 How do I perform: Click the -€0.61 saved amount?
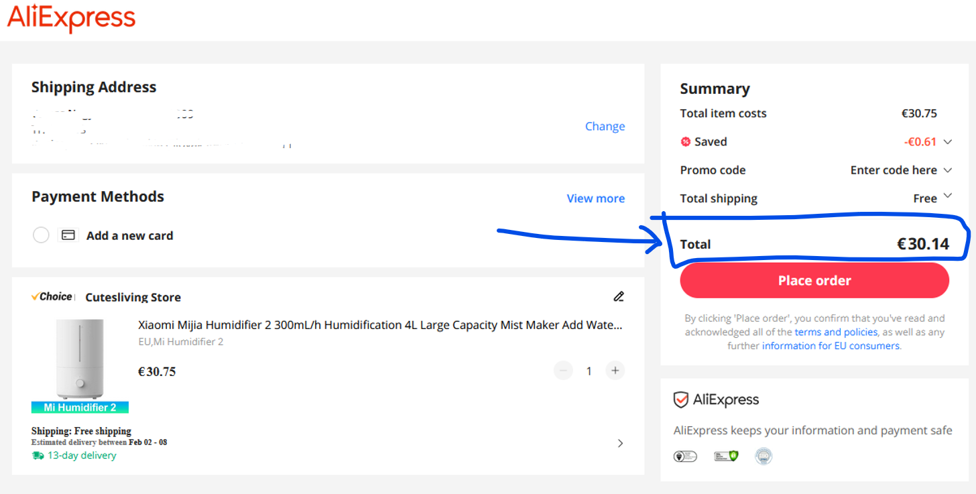(x=920, y=141)
